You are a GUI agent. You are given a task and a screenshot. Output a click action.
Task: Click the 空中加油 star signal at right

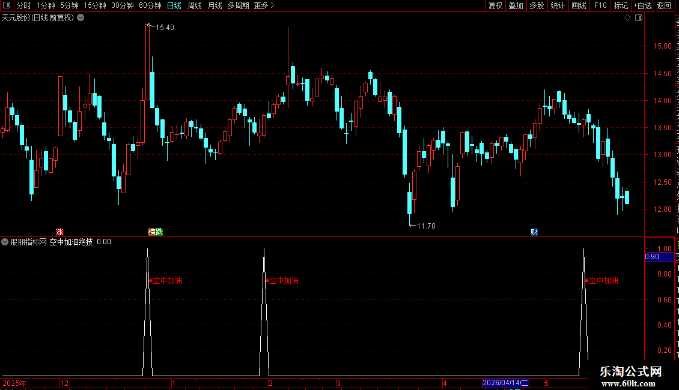(601, 281)
